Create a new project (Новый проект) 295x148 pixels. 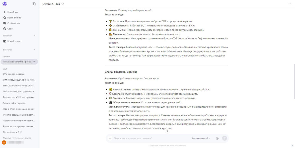[14, 41]
